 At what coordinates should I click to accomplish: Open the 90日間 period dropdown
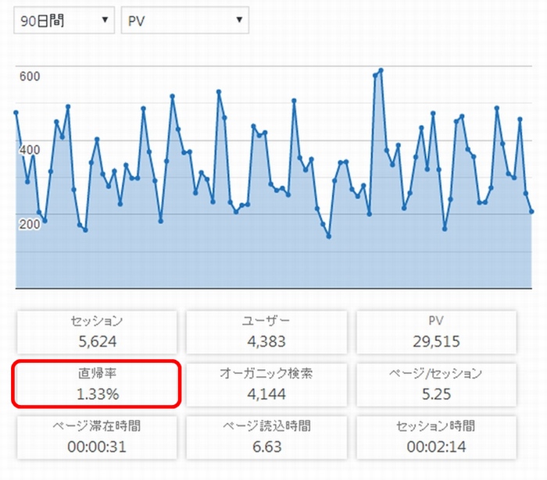64,20
